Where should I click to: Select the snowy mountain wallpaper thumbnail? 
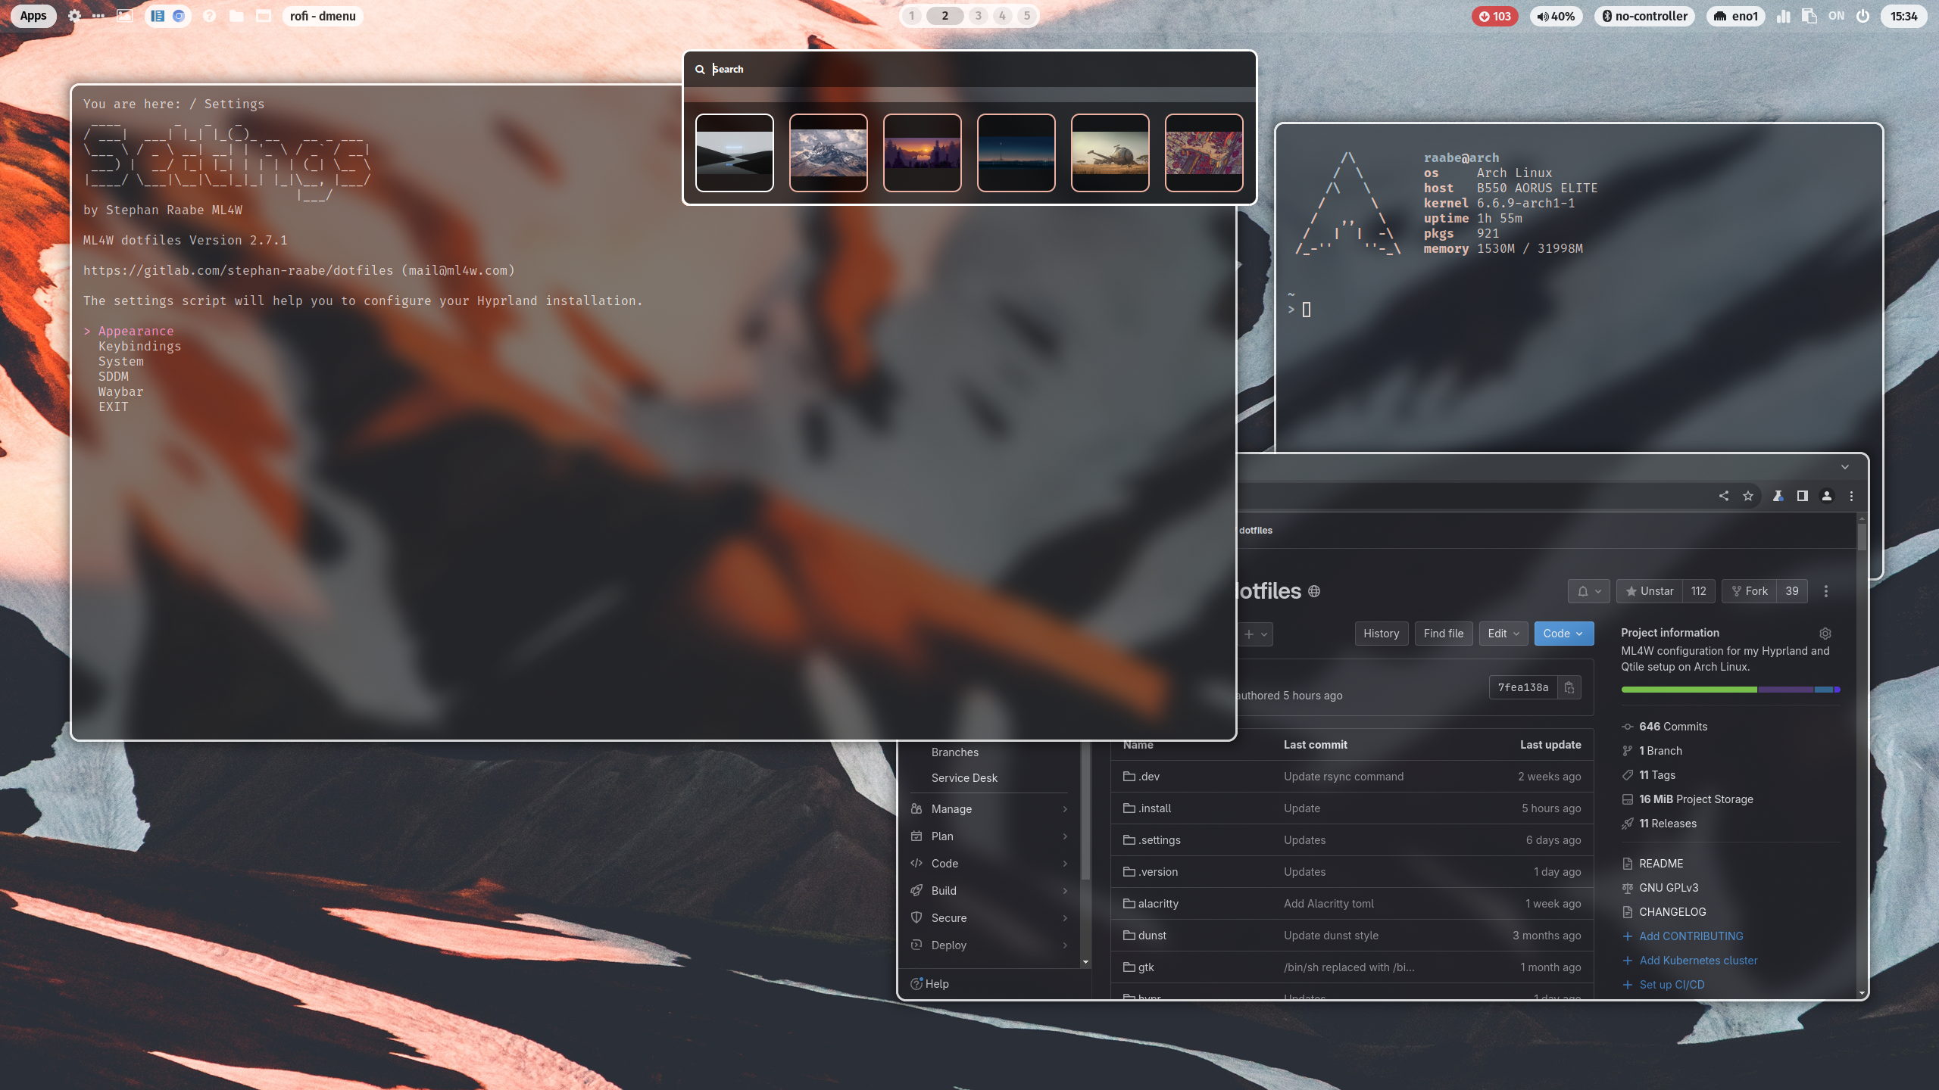click(x=828, y=153)
